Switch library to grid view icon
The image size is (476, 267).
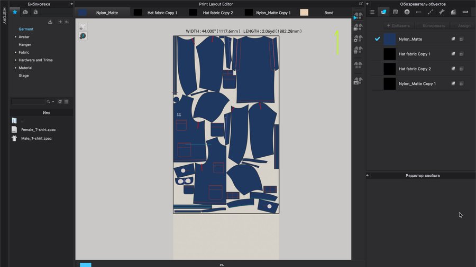67,101
